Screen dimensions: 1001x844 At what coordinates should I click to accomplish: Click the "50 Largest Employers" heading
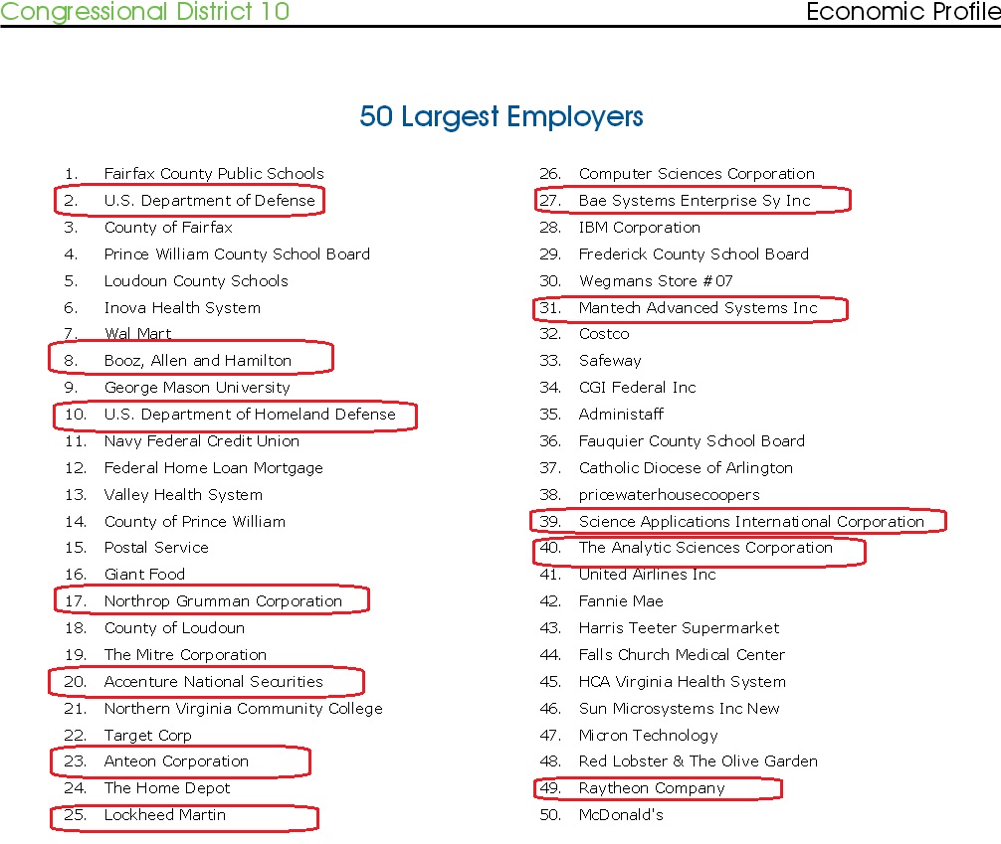click(500, 117)
